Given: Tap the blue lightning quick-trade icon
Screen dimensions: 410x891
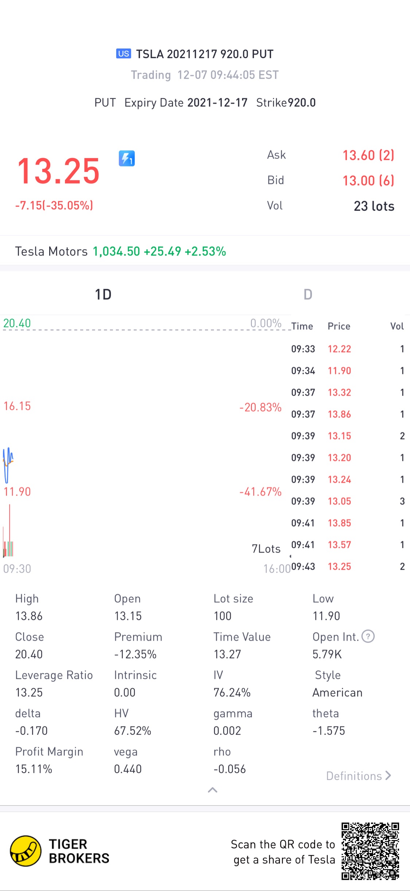Looking at the screenshot, I should pos(126,158).
